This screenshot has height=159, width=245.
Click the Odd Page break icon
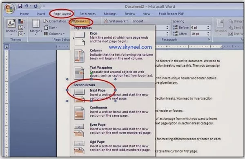tap(79, 147)
